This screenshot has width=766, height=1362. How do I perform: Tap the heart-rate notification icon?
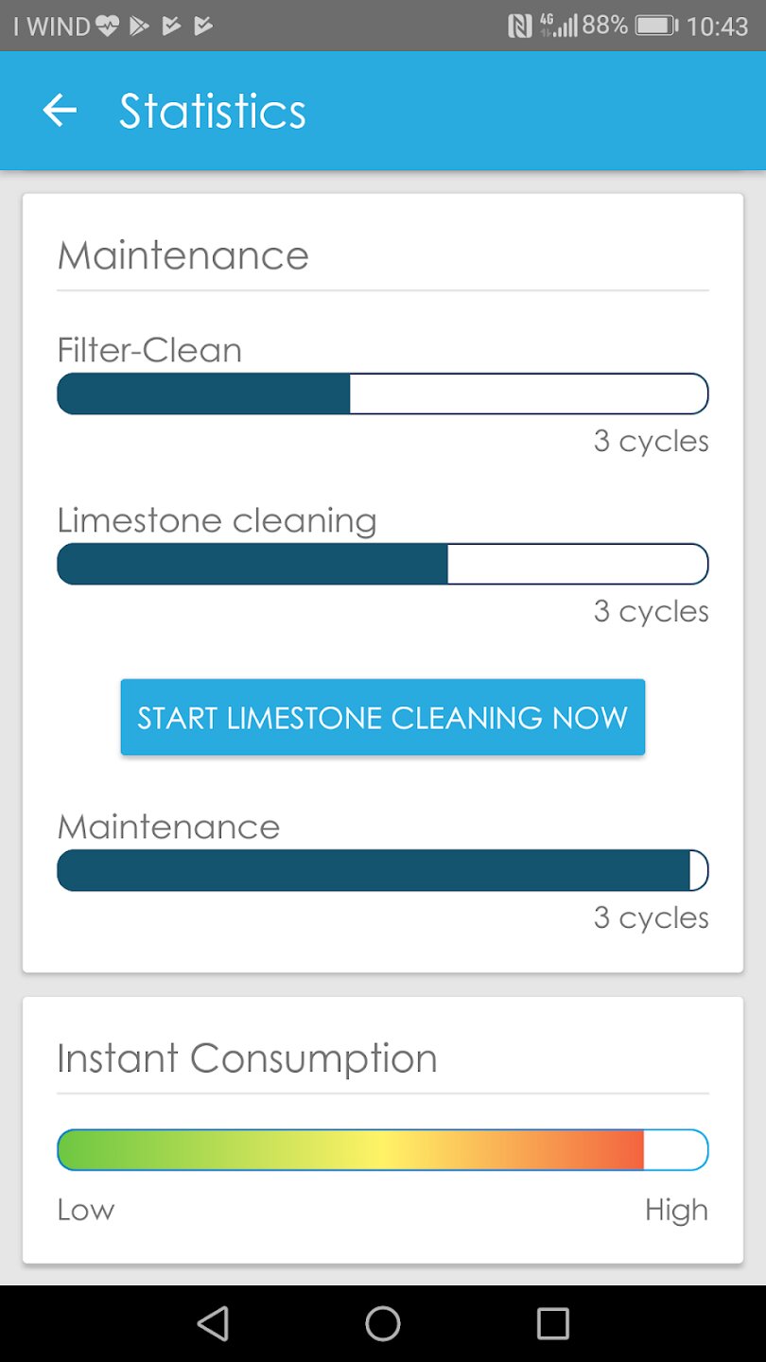tap(107, 26)
